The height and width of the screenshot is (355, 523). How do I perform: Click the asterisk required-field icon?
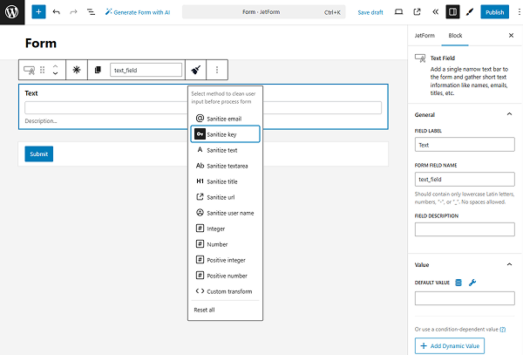pyautogui.click(x=76, y=70)
